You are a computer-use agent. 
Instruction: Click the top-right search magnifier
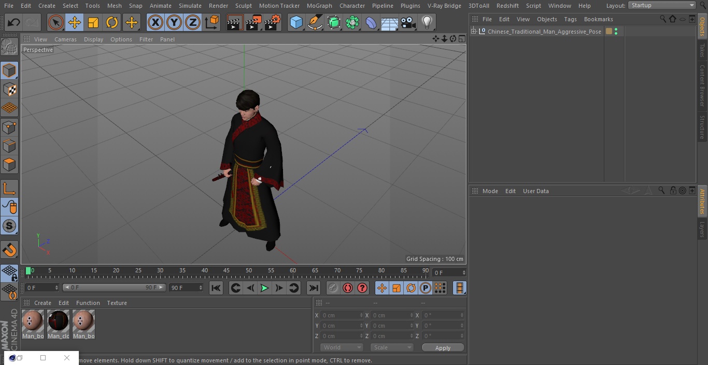703,5
